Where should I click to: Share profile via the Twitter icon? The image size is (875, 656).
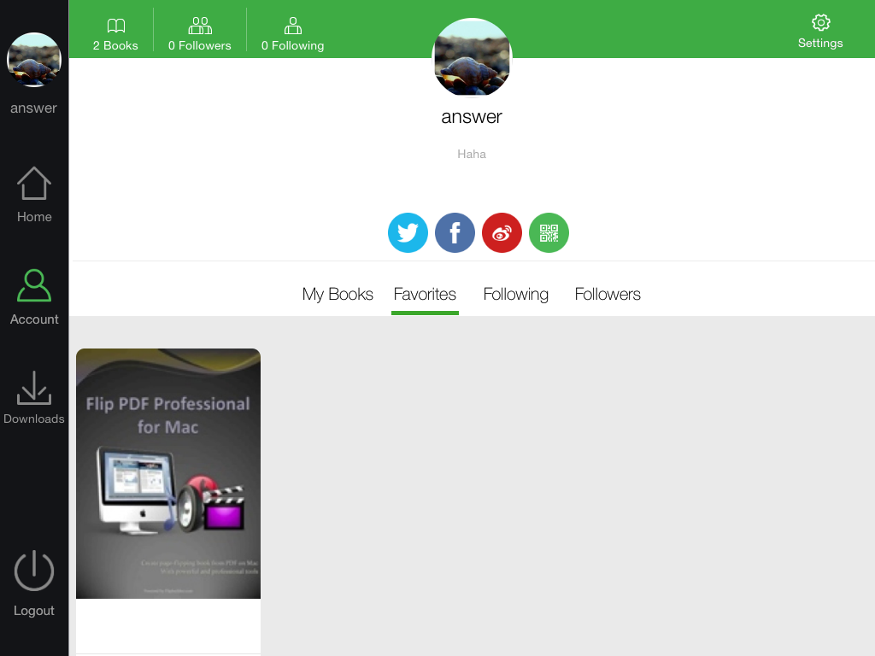(x=408, y=232)
